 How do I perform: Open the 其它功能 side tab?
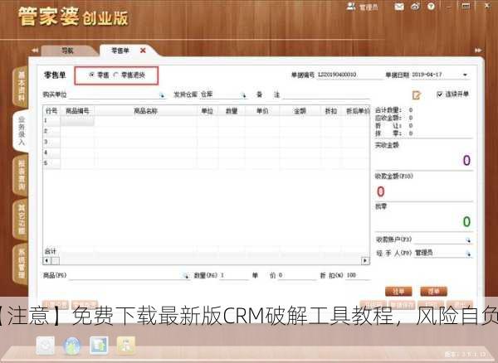pos(22,219)
